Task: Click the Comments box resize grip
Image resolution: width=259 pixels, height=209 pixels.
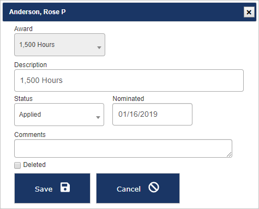Action: click(229, 154)
